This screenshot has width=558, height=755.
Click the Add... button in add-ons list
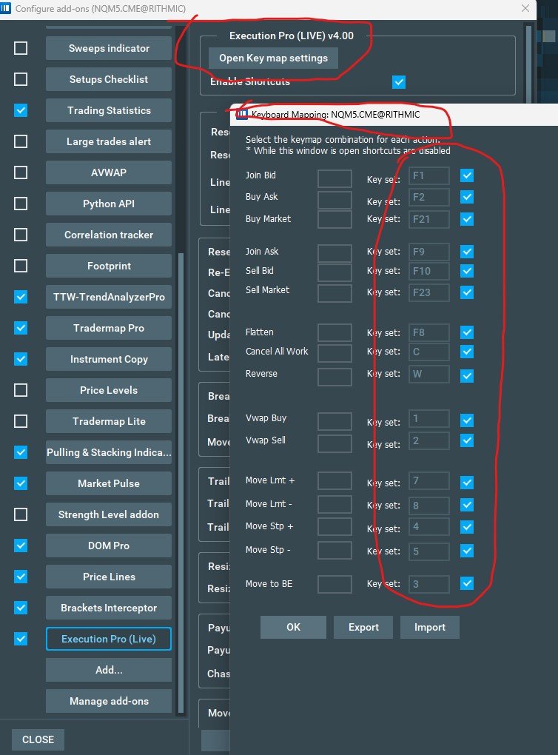(109, 670)
